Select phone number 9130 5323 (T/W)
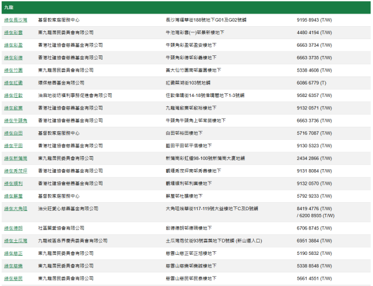 pyautogui.click(x=314, y=146)
